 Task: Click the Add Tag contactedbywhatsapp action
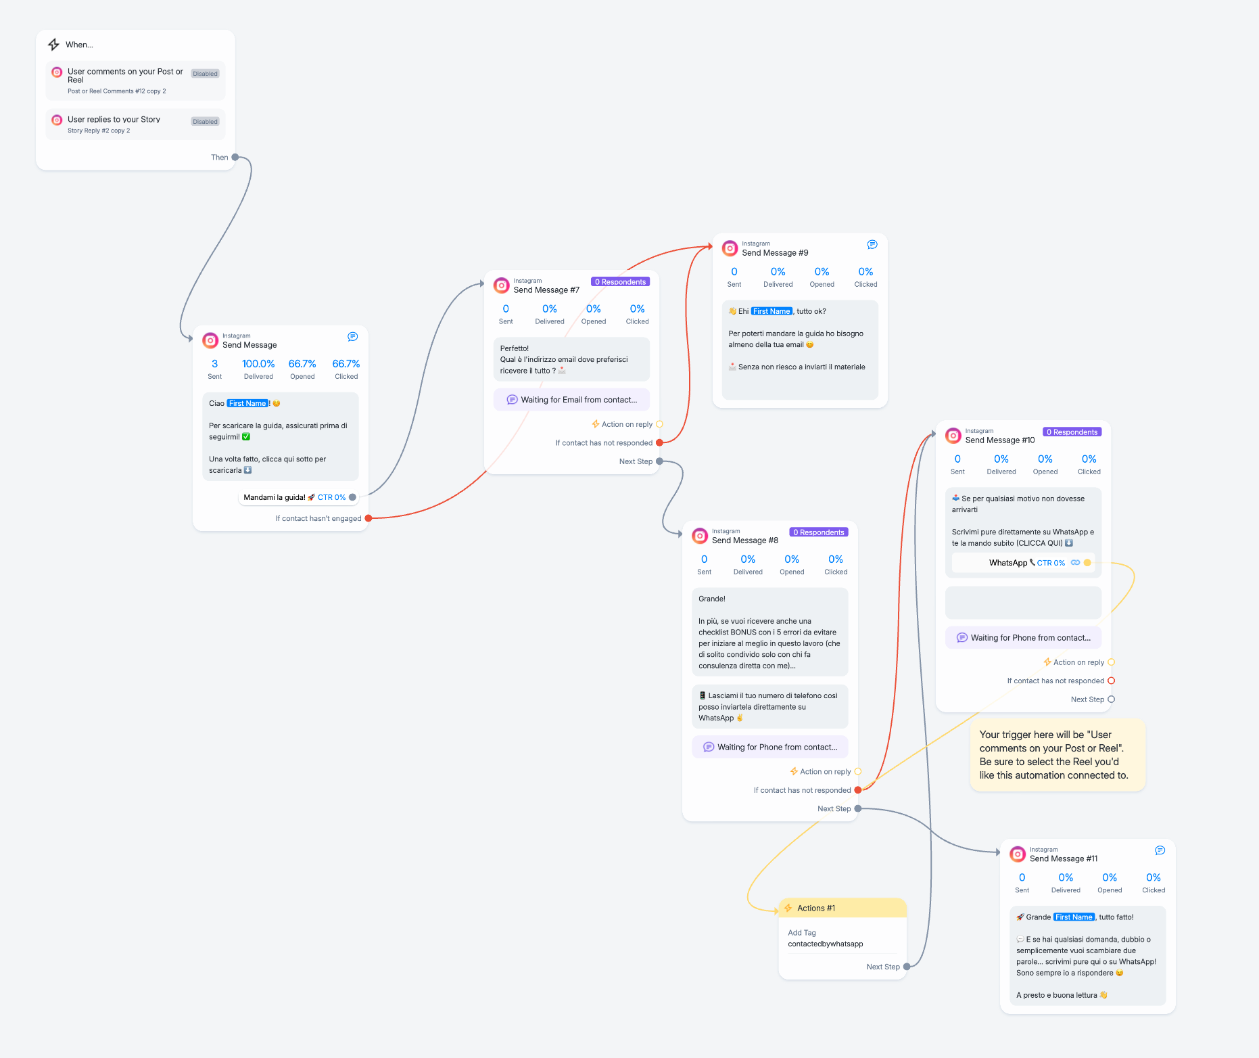pyautogui.click(x=842, y=938)
